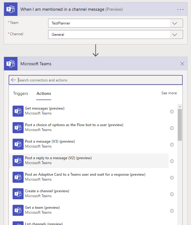This screenshot has height=225, width=191.
Task: Choose Post an Adaptive Card and wait action
Action: pyautogui.click(x=89, y=177)
